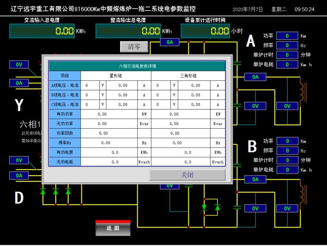Select the large letter B furnace label
The height and width of the screenshot is (246, 327).
pos(252,146)
